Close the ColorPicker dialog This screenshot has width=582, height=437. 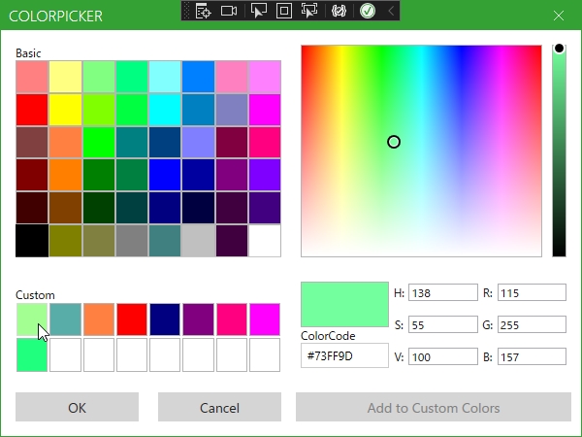pos(559,16)
